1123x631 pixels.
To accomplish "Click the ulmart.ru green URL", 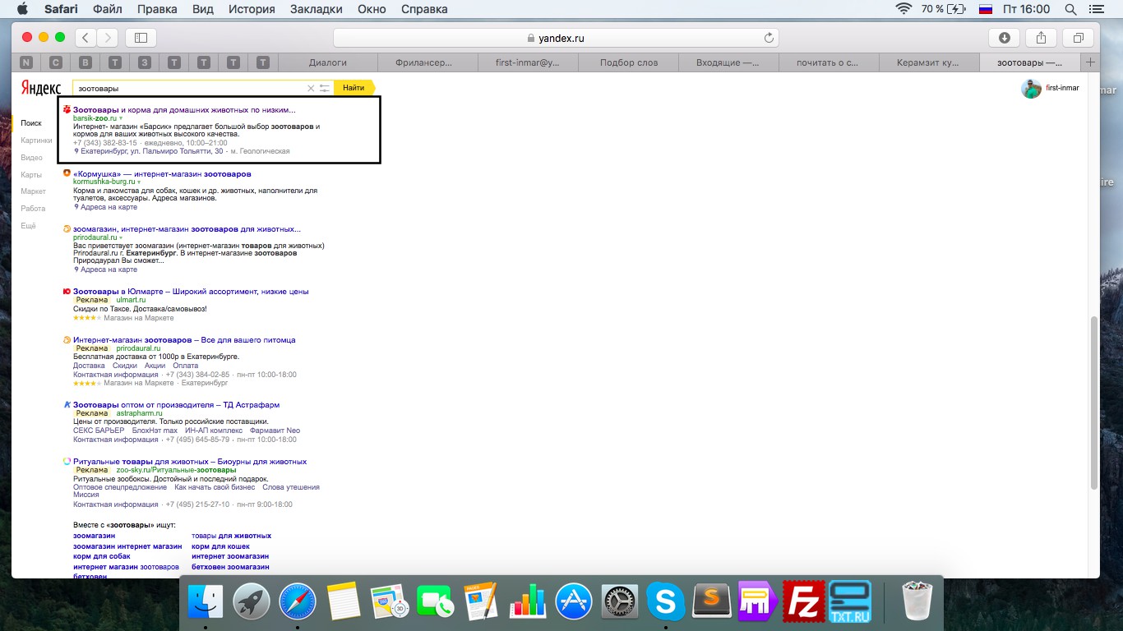I will point(131,301).
